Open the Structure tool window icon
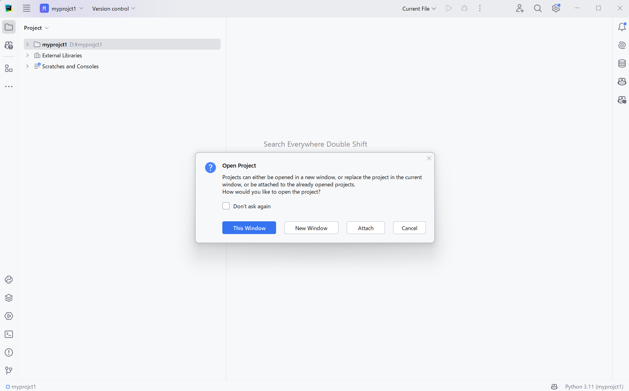Viewport: 629px width, 391px height. click(x=9, y=69)
